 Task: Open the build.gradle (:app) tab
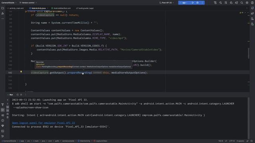click(x=85, y=8)
